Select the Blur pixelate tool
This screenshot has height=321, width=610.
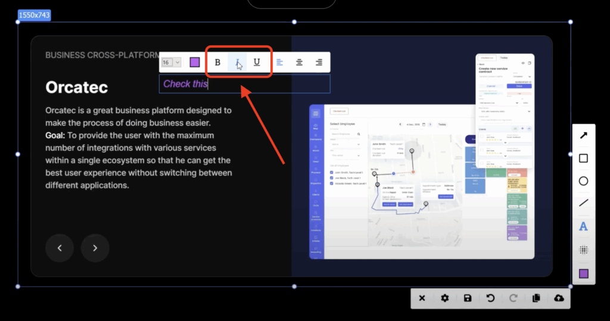[x=584, y=250]
